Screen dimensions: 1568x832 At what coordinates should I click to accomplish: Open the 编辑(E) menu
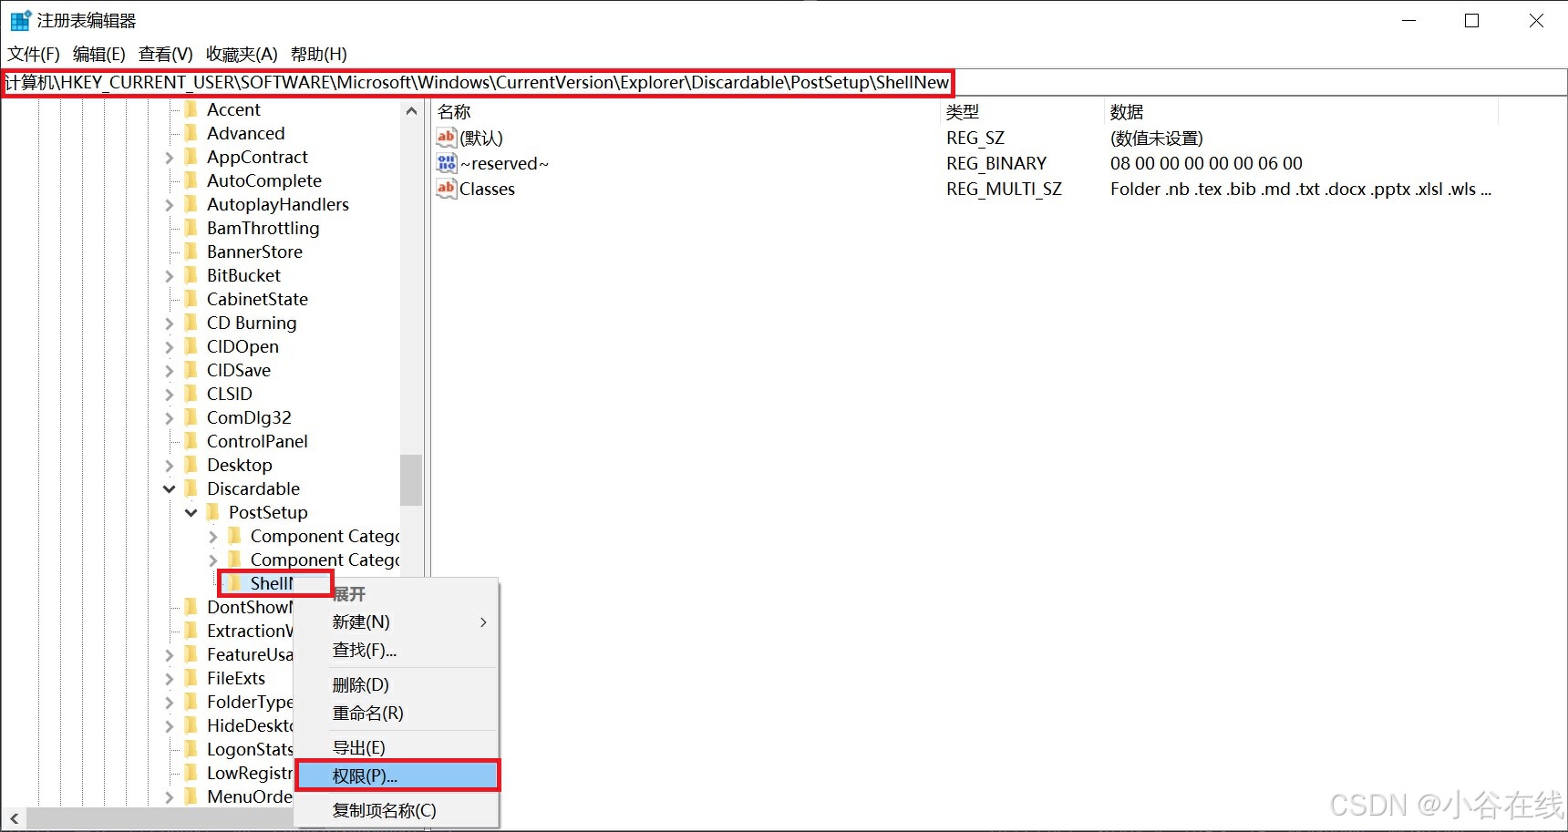tap(99, 54)
